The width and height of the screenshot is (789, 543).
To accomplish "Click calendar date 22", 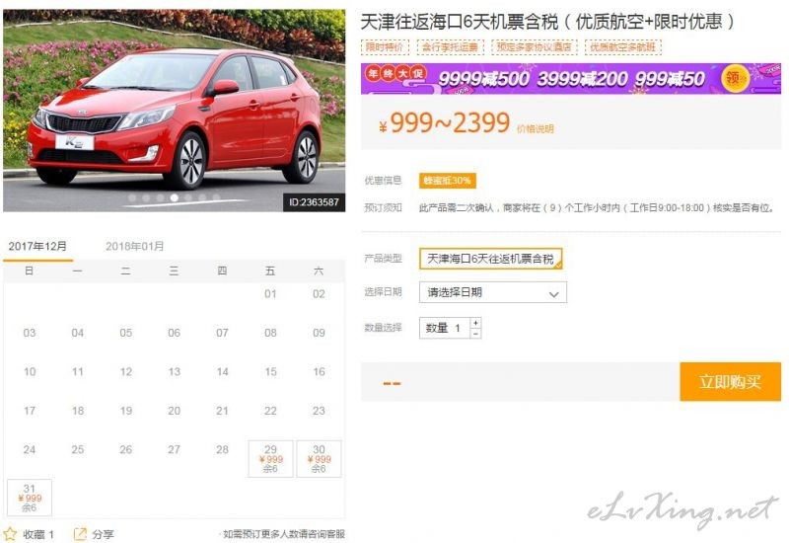I will click(x=270, y=411).
